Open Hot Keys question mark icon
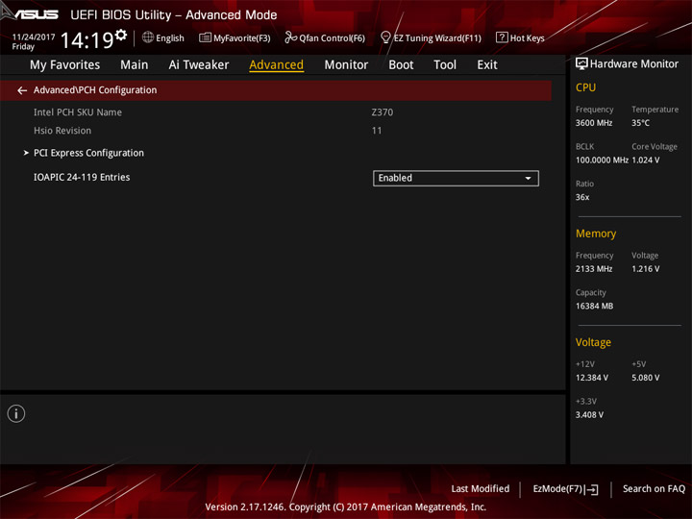This screenshot has height=519, width=692. 502,37
